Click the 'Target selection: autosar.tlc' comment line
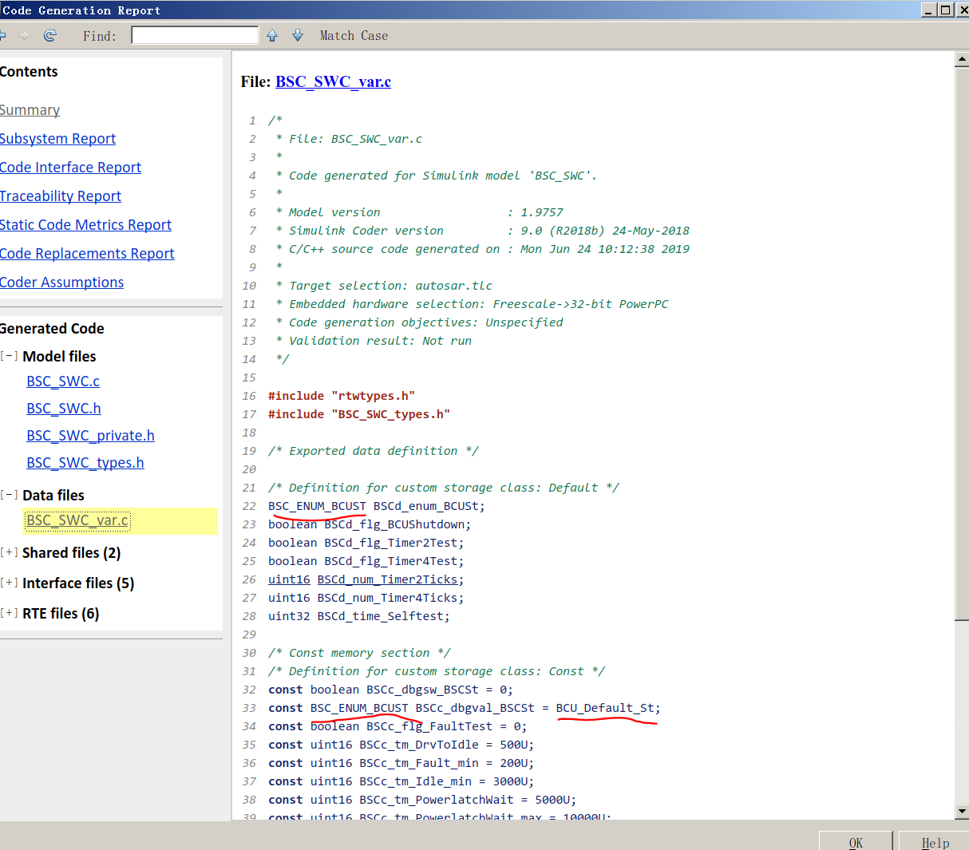Screen dimensions: 969x850 [390, 286]
